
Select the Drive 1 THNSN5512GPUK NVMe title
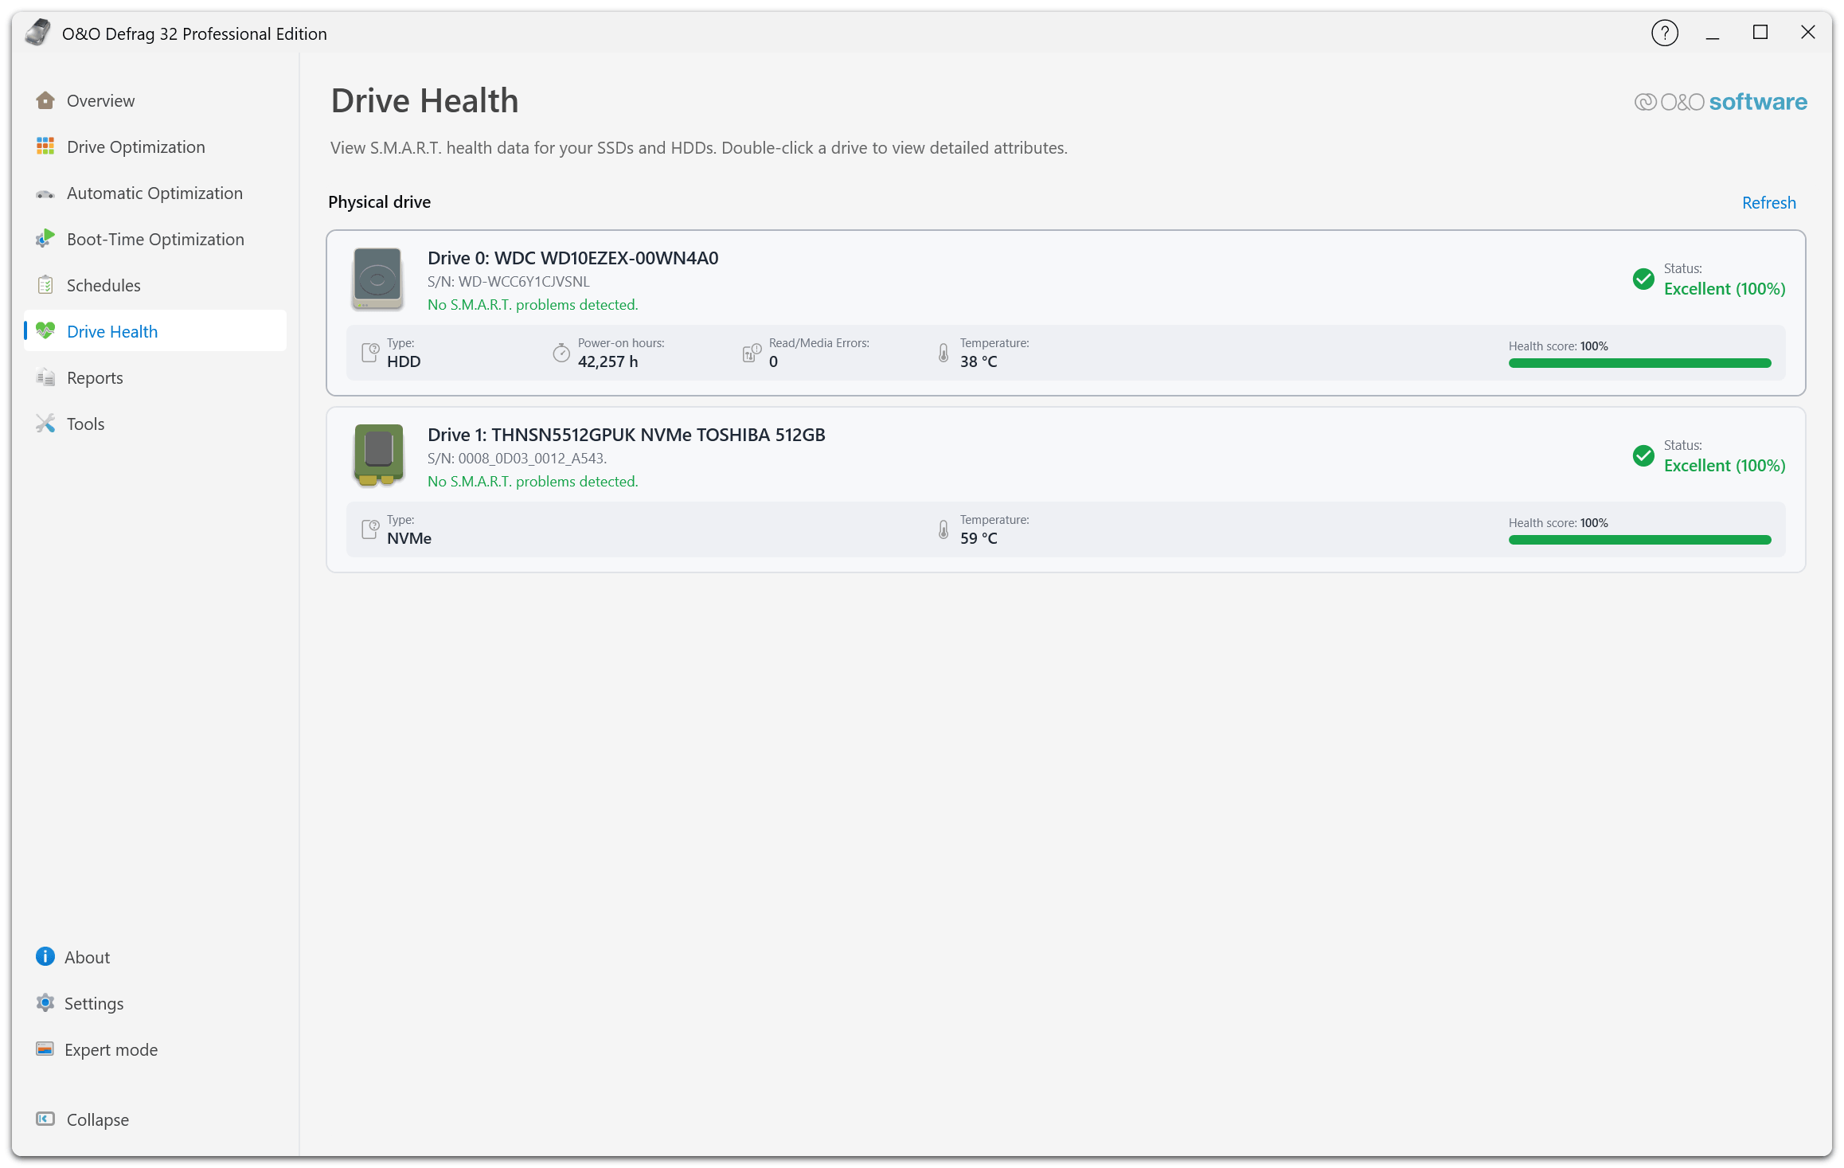click(x=626, y=435)
